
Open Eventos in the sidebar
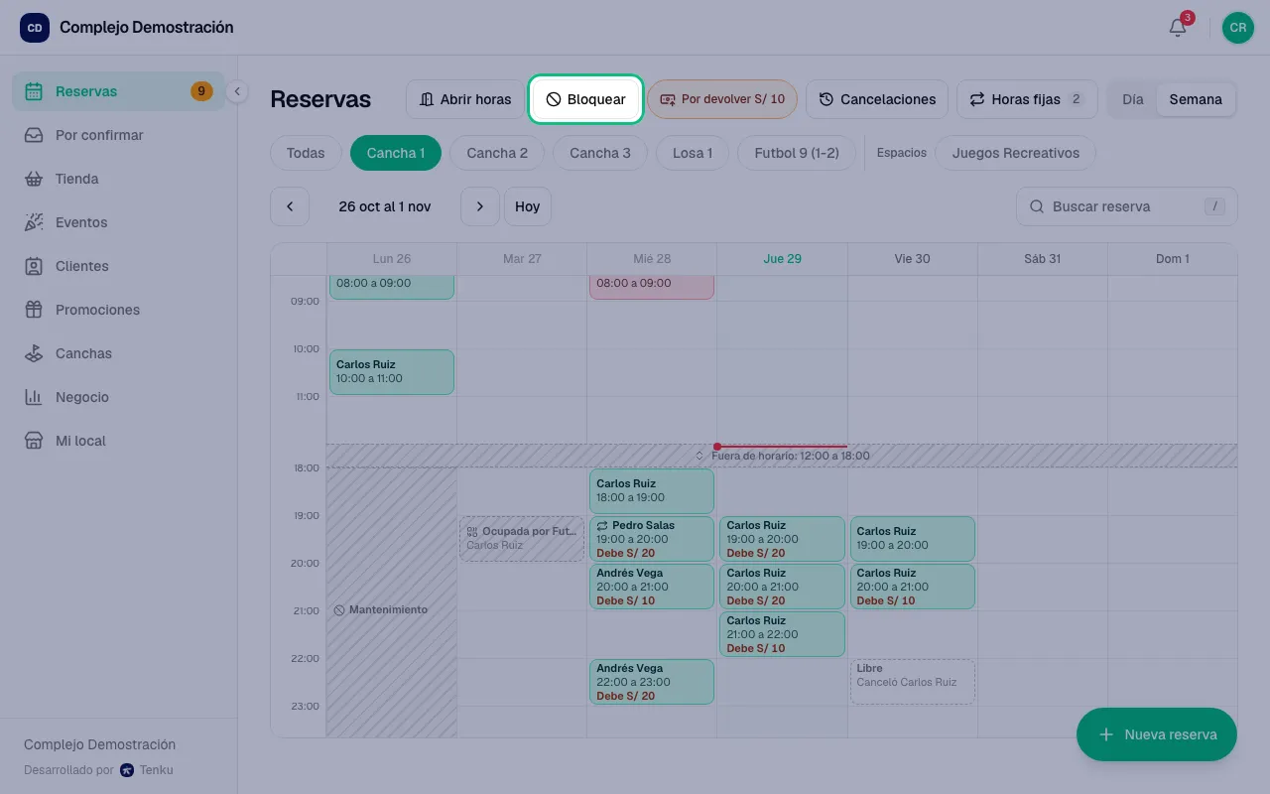[x=118, y=222]
